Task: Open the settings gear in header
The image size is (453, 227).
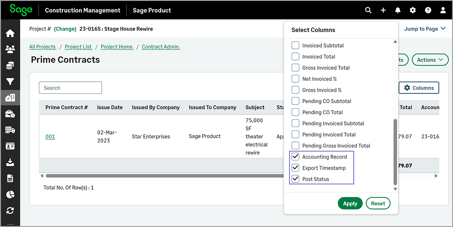Action: click(413, 10)
